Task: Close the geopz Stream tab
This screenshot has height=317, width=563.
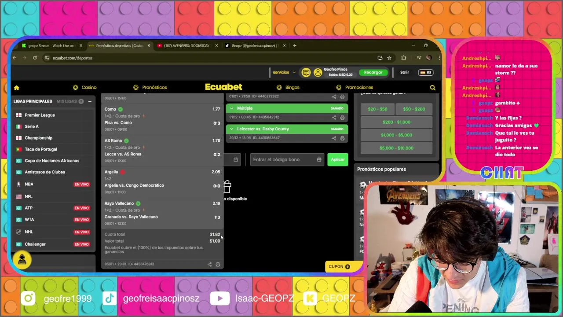Action: (x=81, y=45)
